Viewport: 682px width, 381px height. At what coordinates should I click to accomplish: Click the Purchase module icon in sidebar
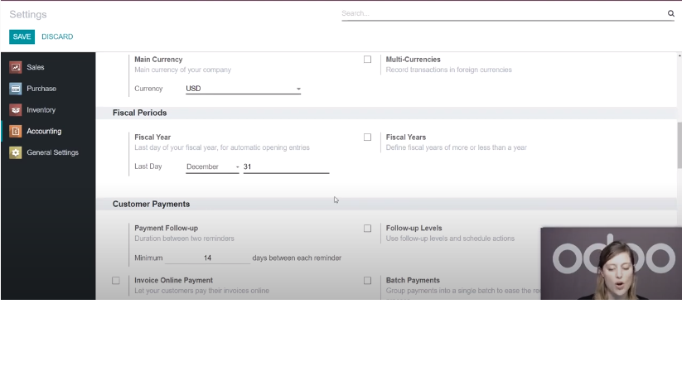(x=15, y=89)
